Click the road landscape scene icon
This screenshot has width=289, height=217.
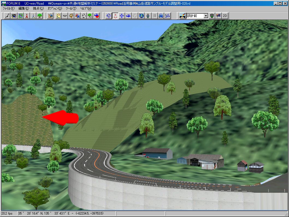(x=182, y=16)
